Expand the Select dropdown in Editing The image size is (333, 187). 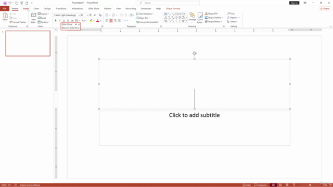(233, 22)
